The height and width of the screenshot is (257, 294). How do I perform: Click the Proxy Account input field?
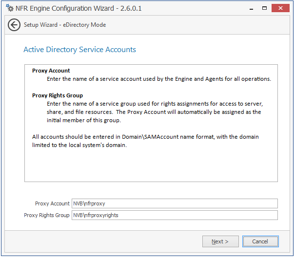click(175, 203)
